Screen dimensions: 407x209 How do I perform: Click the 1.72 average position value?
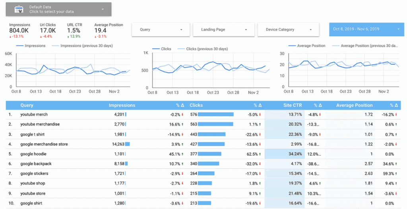pyautogui.click(x=368, y=114)
